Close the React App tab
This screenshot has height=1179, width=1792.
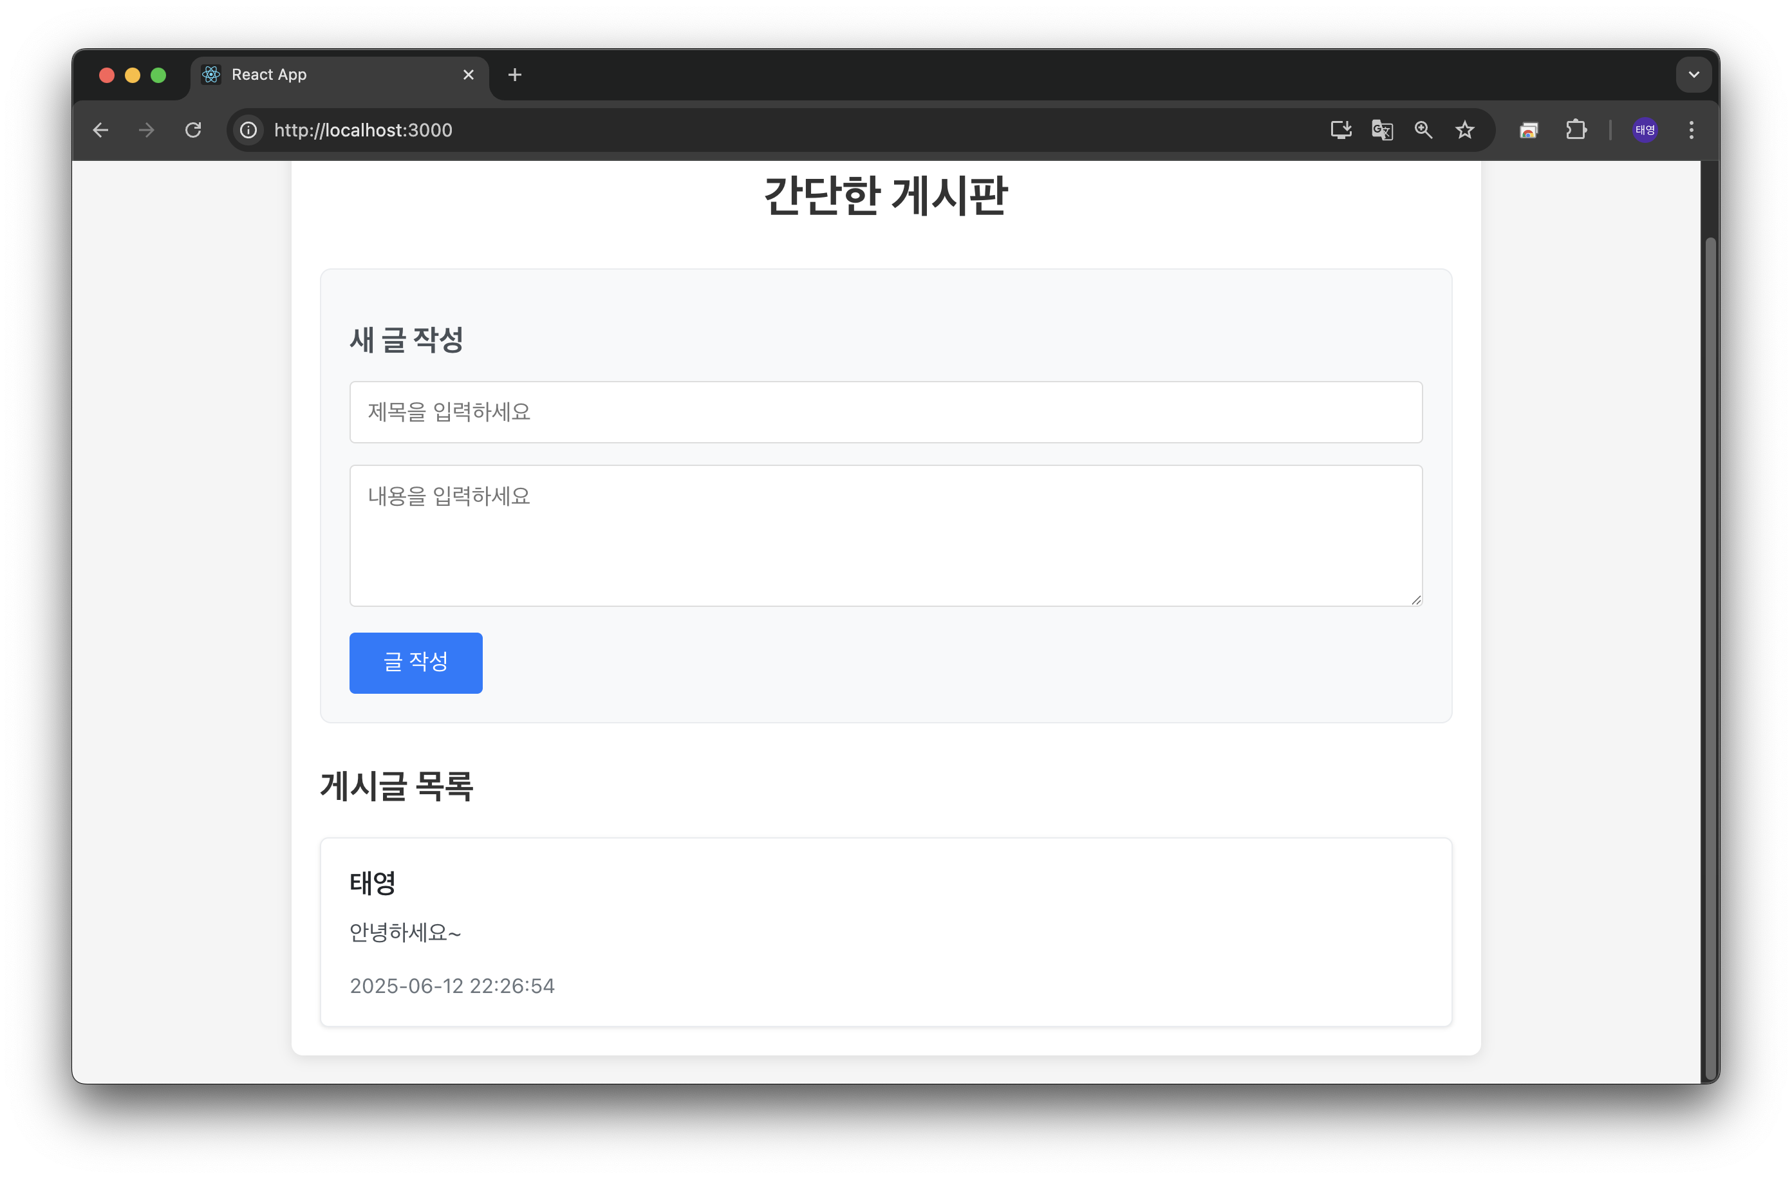(469, 75)
